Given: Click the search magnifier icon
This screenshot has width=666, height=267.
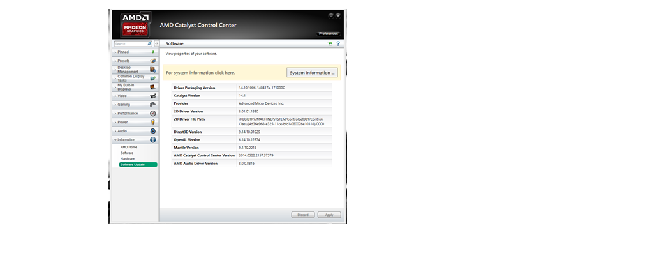Looking at the screenshot, I should point(149,43).
